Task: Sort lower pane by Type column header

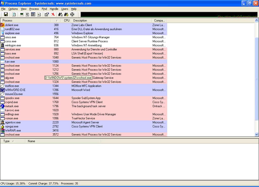Action: tap(13, 141)
